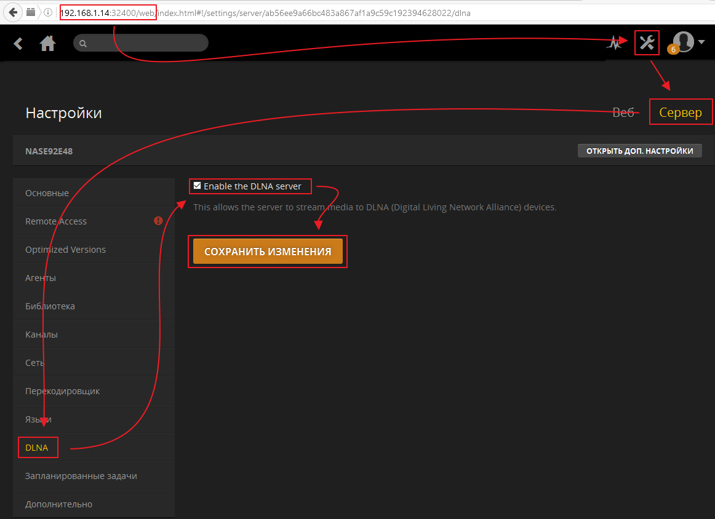Expand the account dropdown arrow
Viewport: 715px width, 519px height.
701,42
